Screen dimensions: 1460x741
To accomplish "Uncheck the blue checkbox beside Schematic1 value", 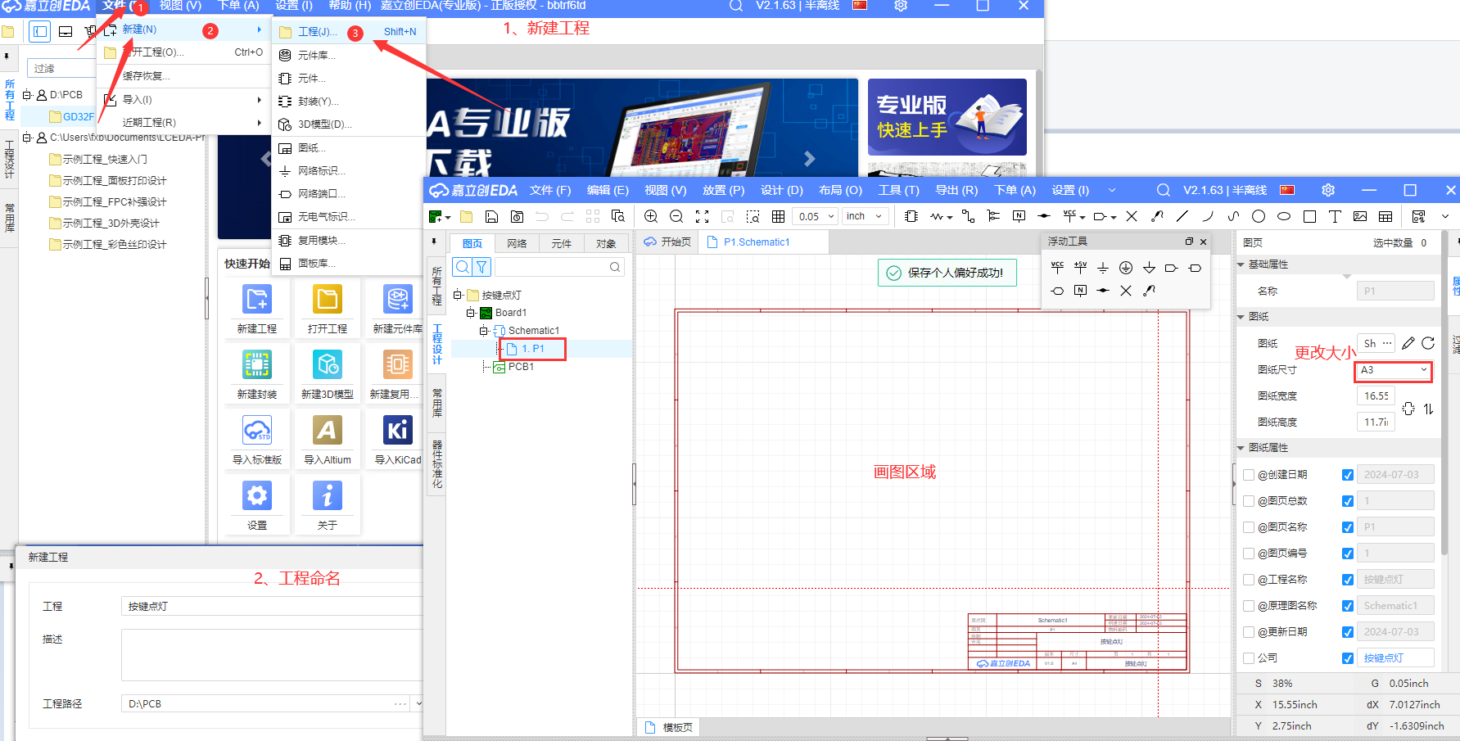I will [x=1348, y=606].
